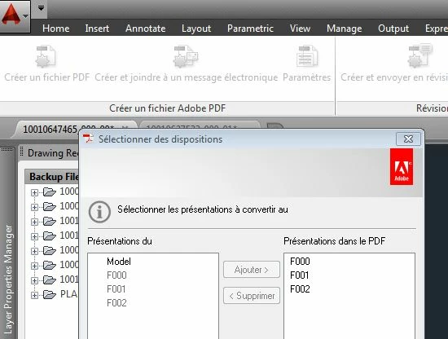Select Model in Présentations du list
Screen dimensions: 448x339
click(x=119, y=262)
